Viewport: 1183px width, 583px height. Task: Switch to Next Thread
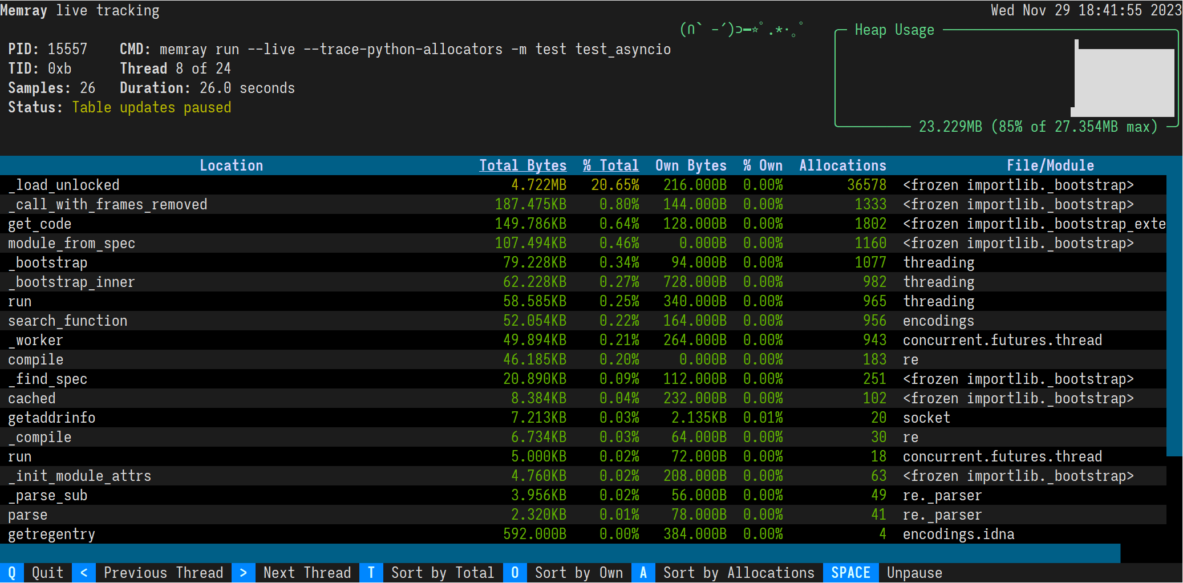[307, 573]
